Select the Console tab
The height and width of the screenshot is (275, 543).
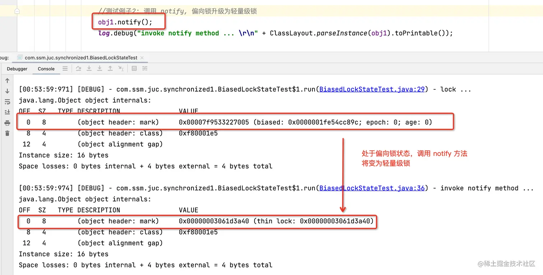click(46, 69)
